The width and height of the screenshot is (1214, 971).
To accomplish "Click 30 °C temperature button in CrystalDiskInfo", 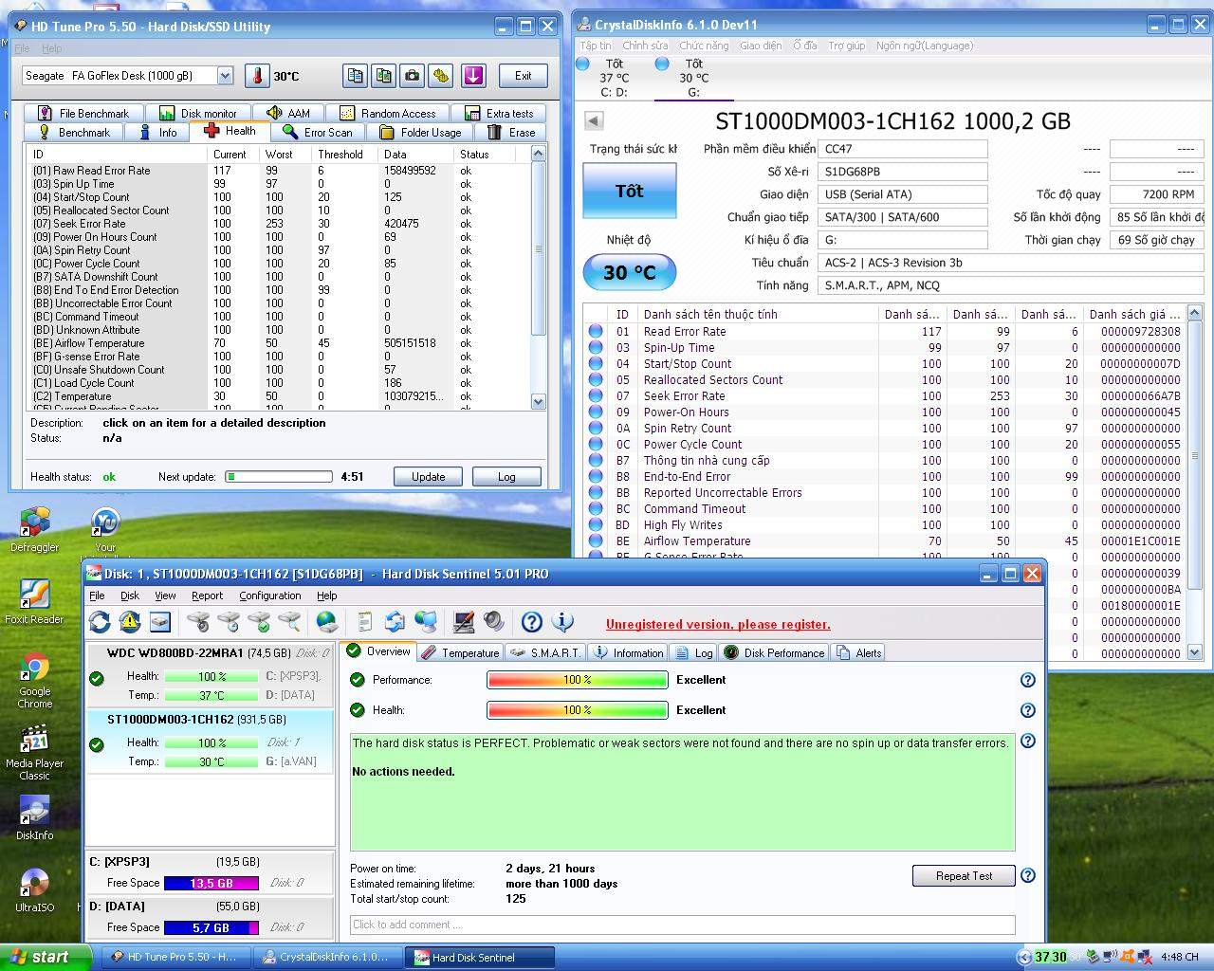I will coord(629,272).
